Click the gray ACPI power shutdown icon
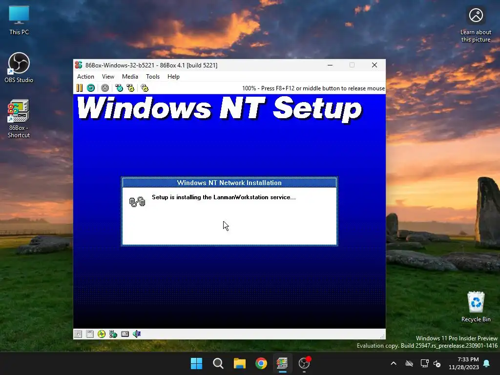The height and width of the screenshot is (375, 500). pyautogui.click(x=105, y=88)
